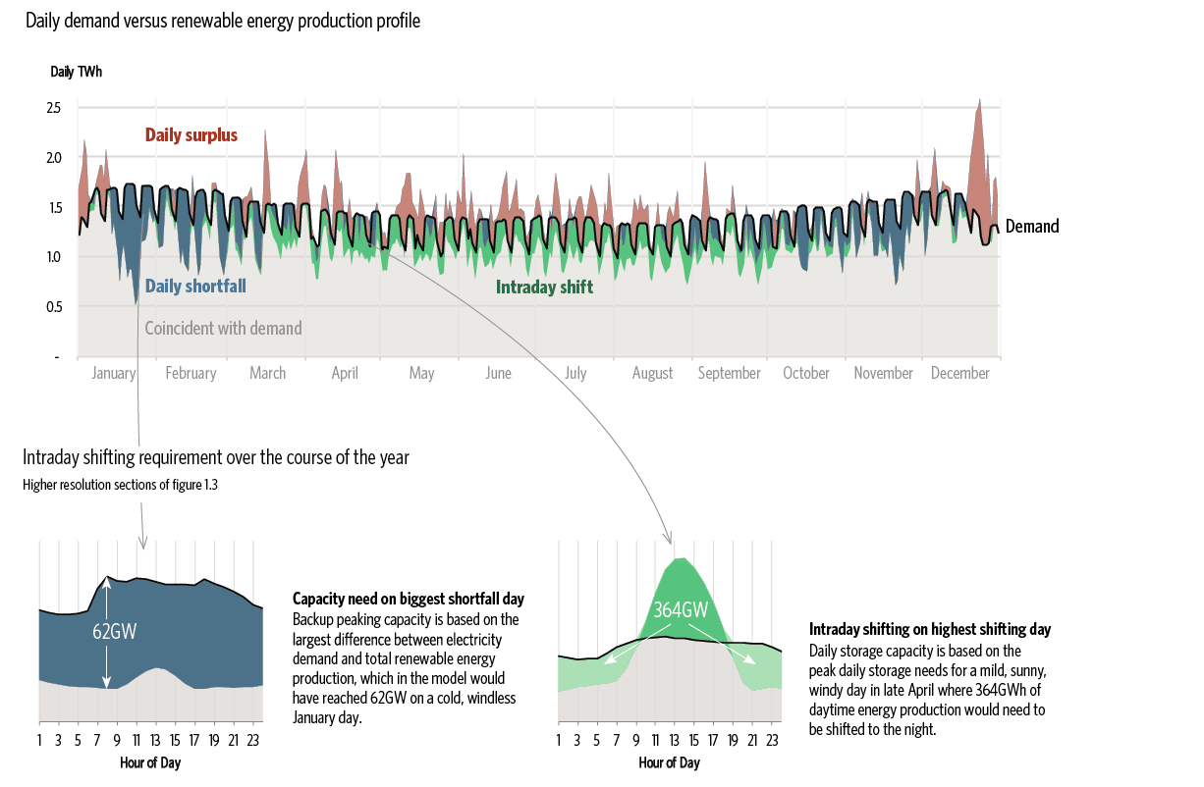Click 'Hour of Day' label under shortfall chart
1204x787 pixels.
[x=150, y=762]
